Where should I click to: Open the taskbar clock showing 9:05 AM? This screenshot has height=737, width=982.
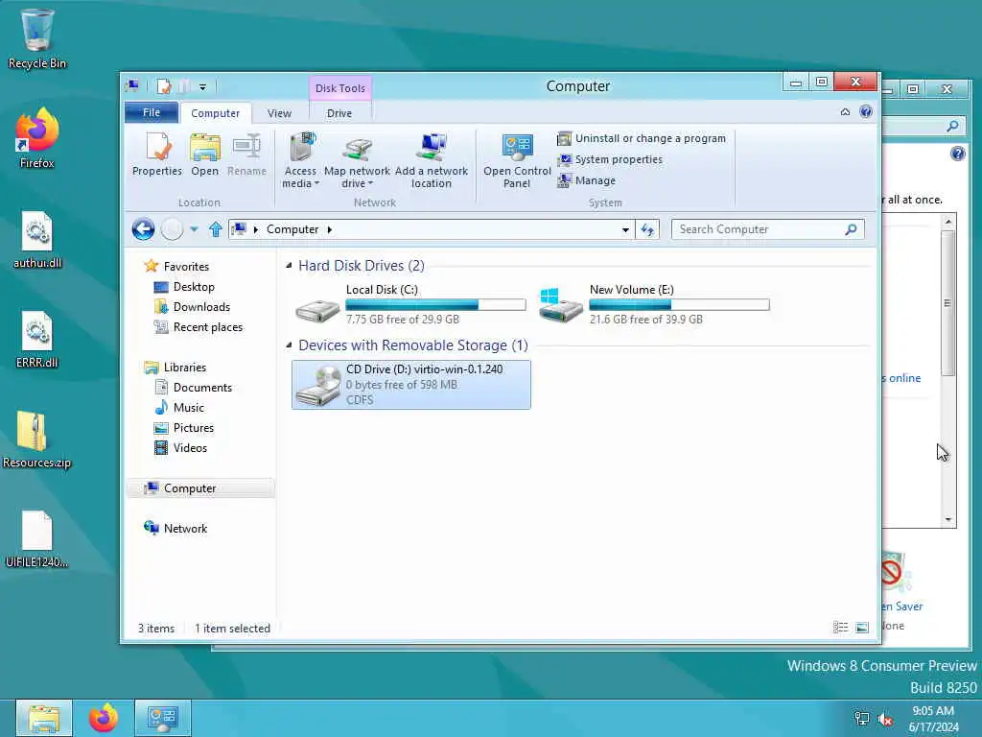(x=933, y=719)
